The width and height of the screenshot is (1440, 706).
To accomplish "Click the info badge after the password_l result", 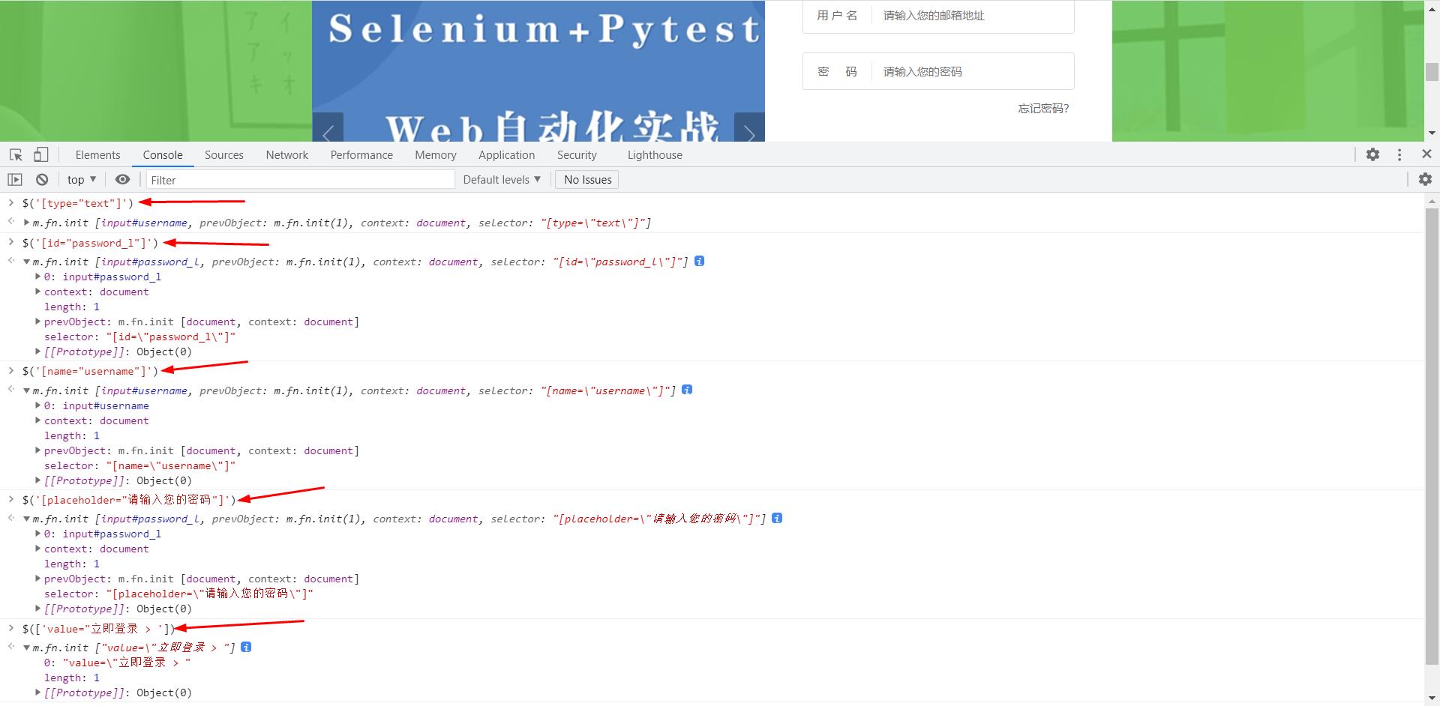I will click(699, 262).
